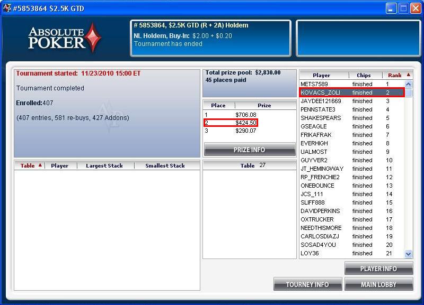Click the Table 27 header
The image size is (424, 305).
[250, 165]
